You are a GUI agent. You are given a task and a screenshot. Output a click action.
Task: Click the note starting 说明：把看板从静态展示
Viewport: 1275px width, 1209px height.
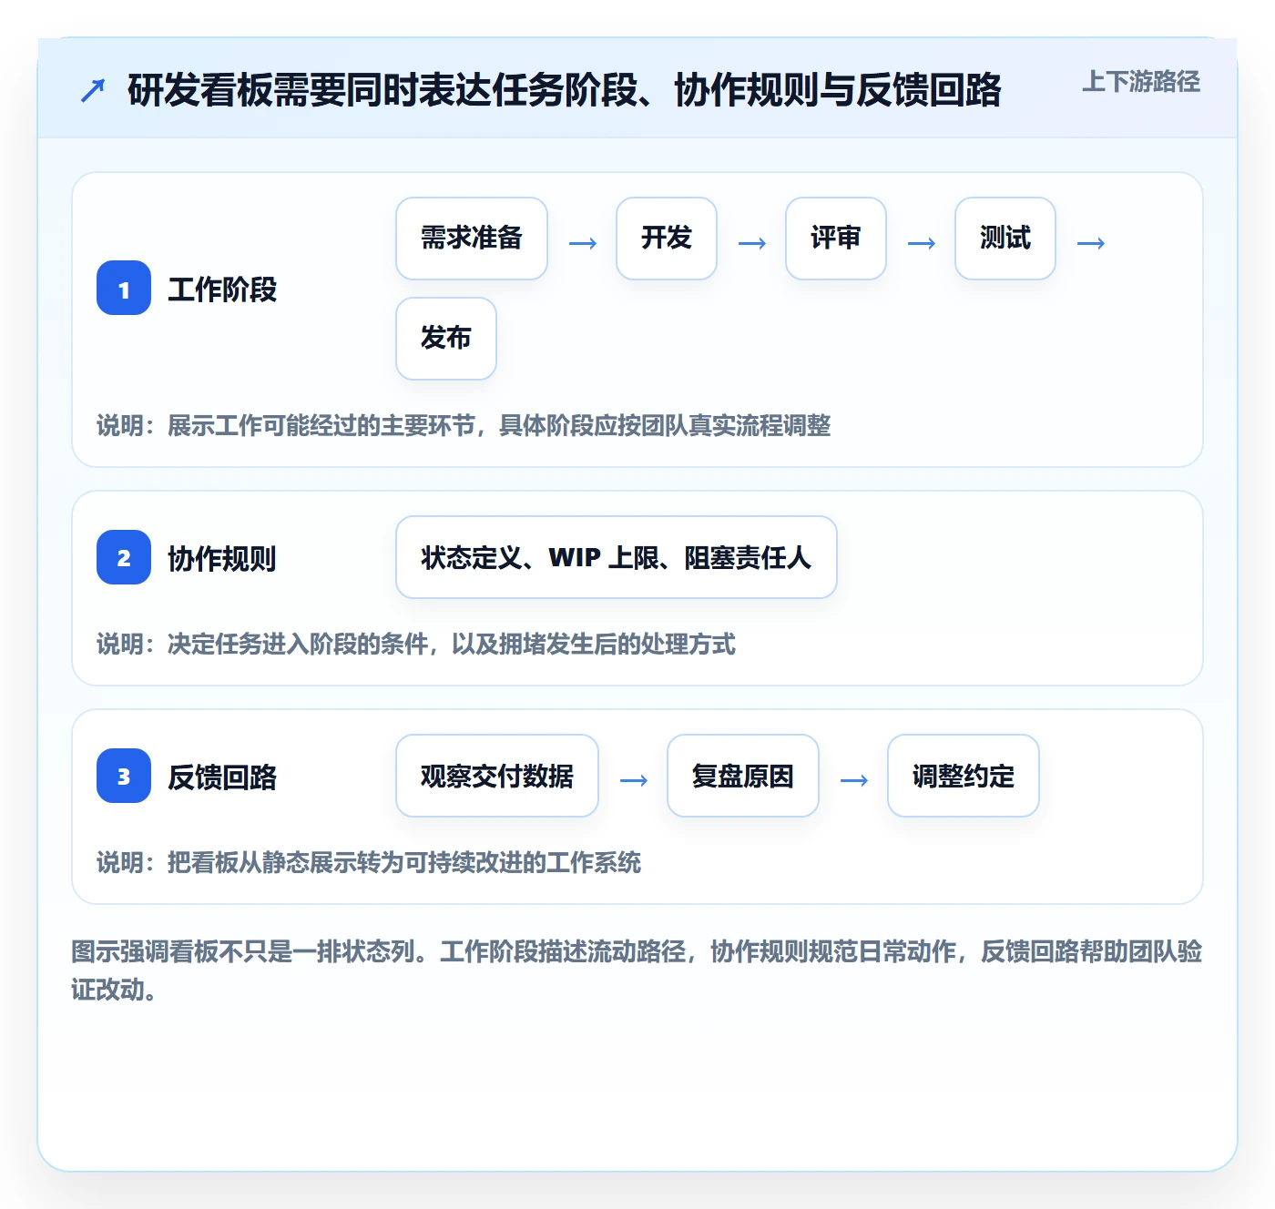coord(369,862)
